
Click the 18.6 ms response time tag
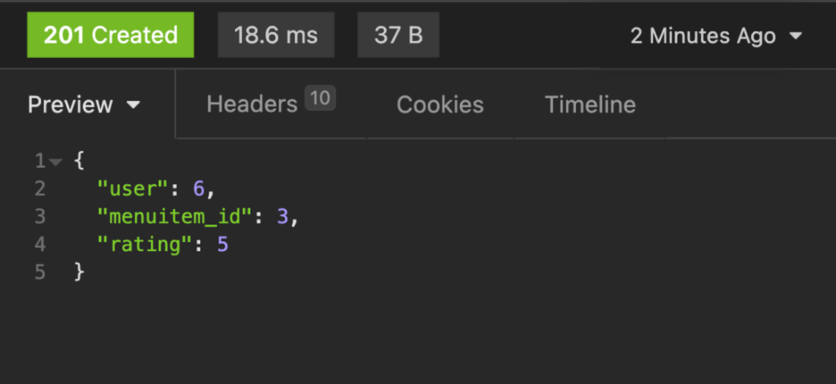tap(276, 35)
